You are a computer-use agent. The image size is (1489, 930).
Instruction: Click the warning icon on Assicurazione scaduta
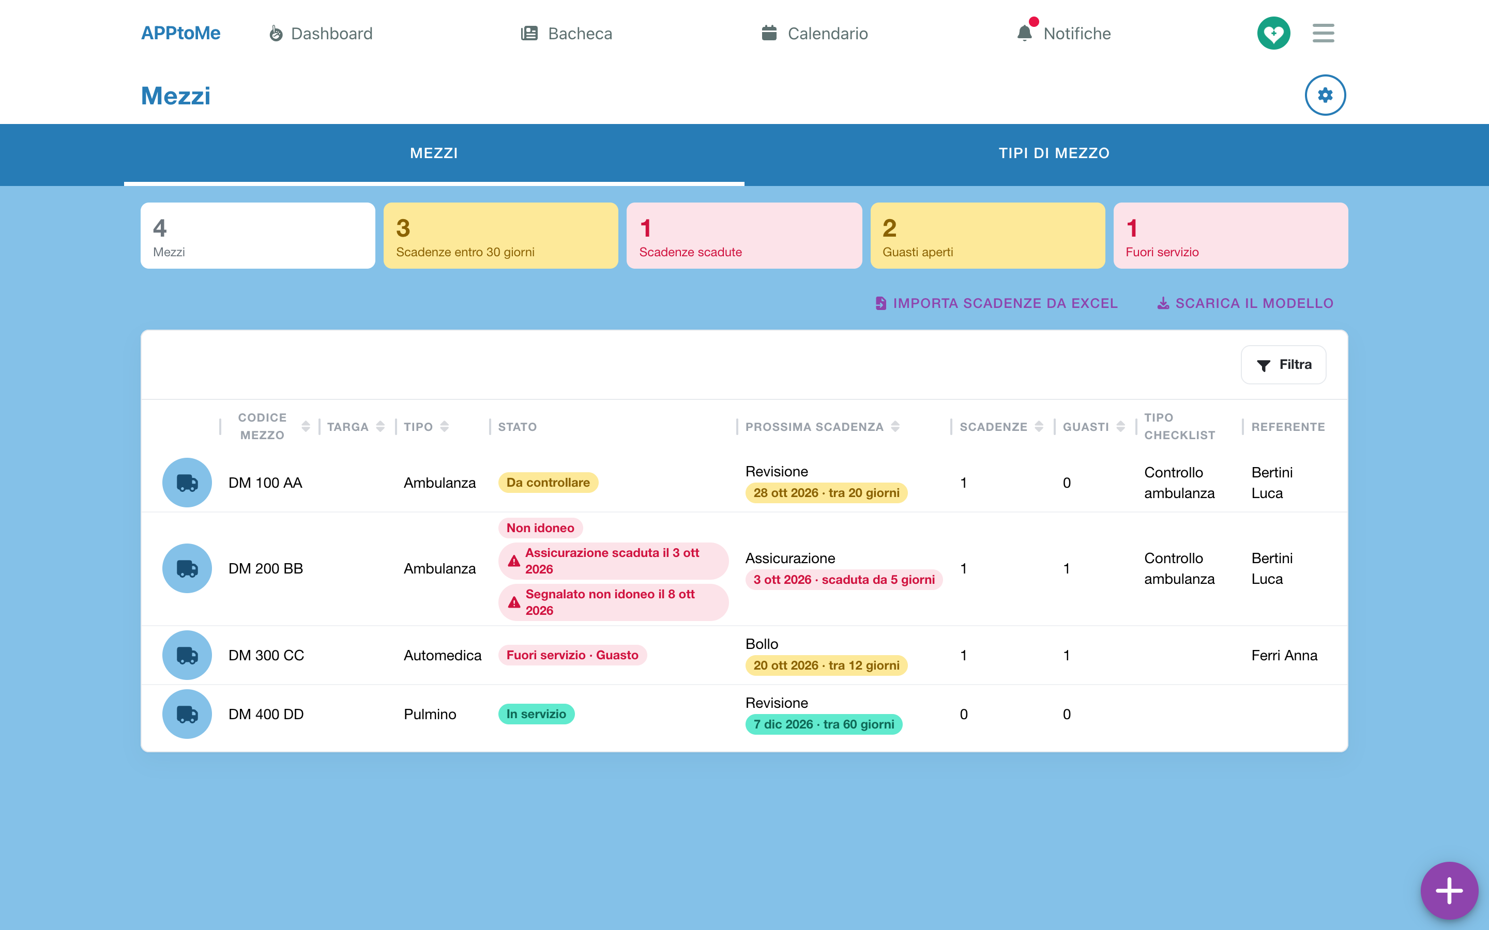514,561
